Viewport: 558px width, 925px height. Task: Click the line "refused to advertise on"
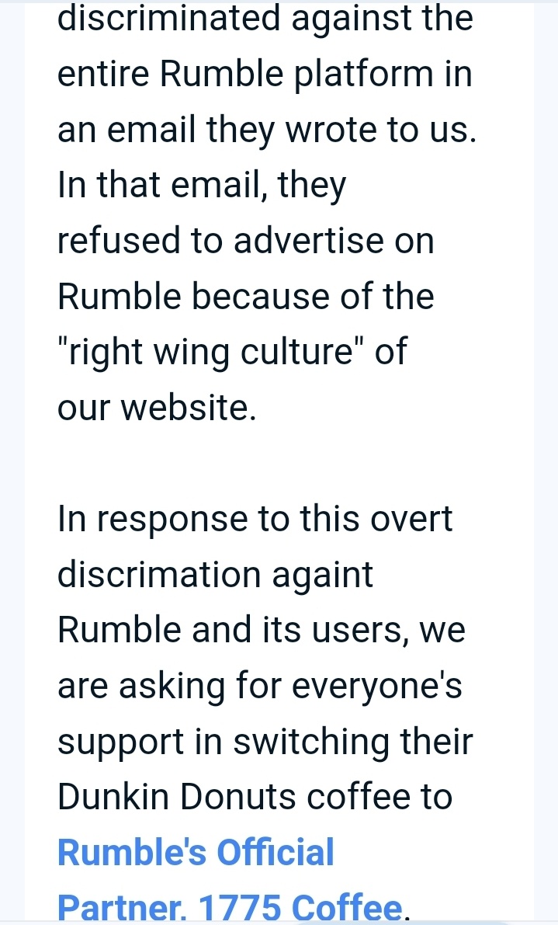pyautogui.click(x=246, y=242)
